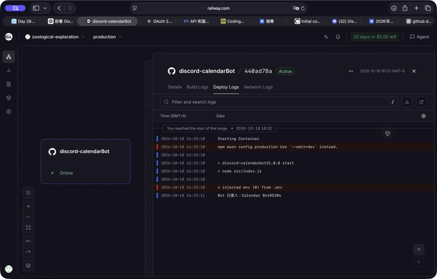Fit canvas to fullscreen view

coord(28,228)
